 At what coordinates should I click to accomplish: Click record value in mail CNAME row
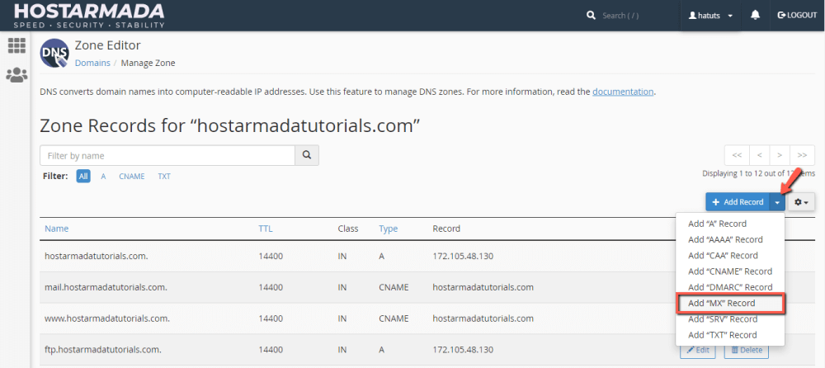coord(483,287)
